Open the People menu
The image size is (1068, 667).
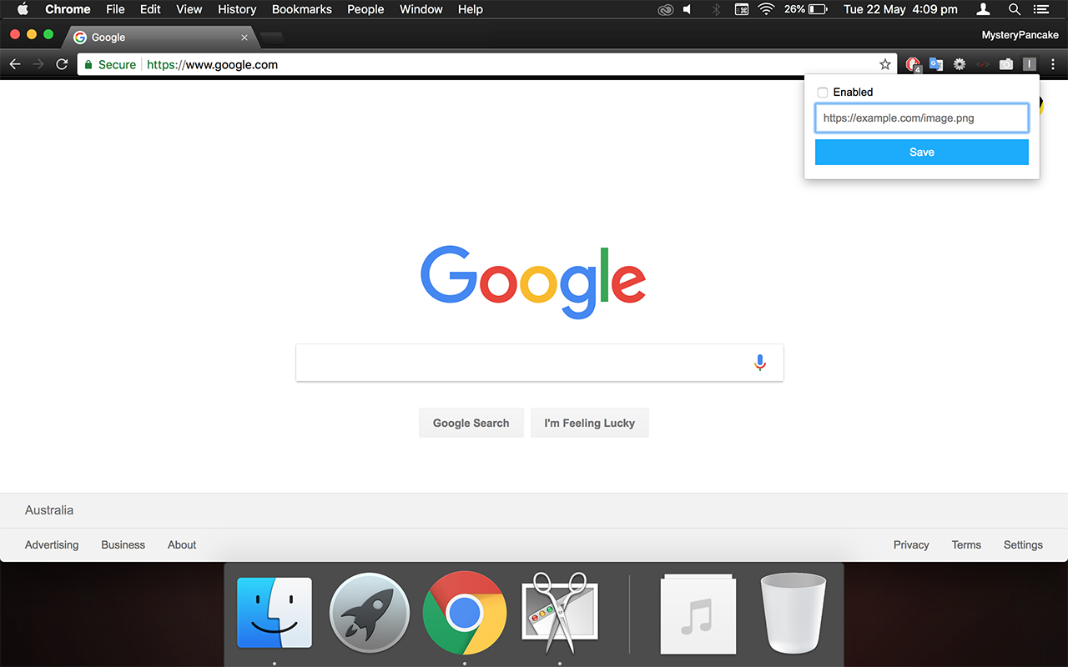click(365, 9)
